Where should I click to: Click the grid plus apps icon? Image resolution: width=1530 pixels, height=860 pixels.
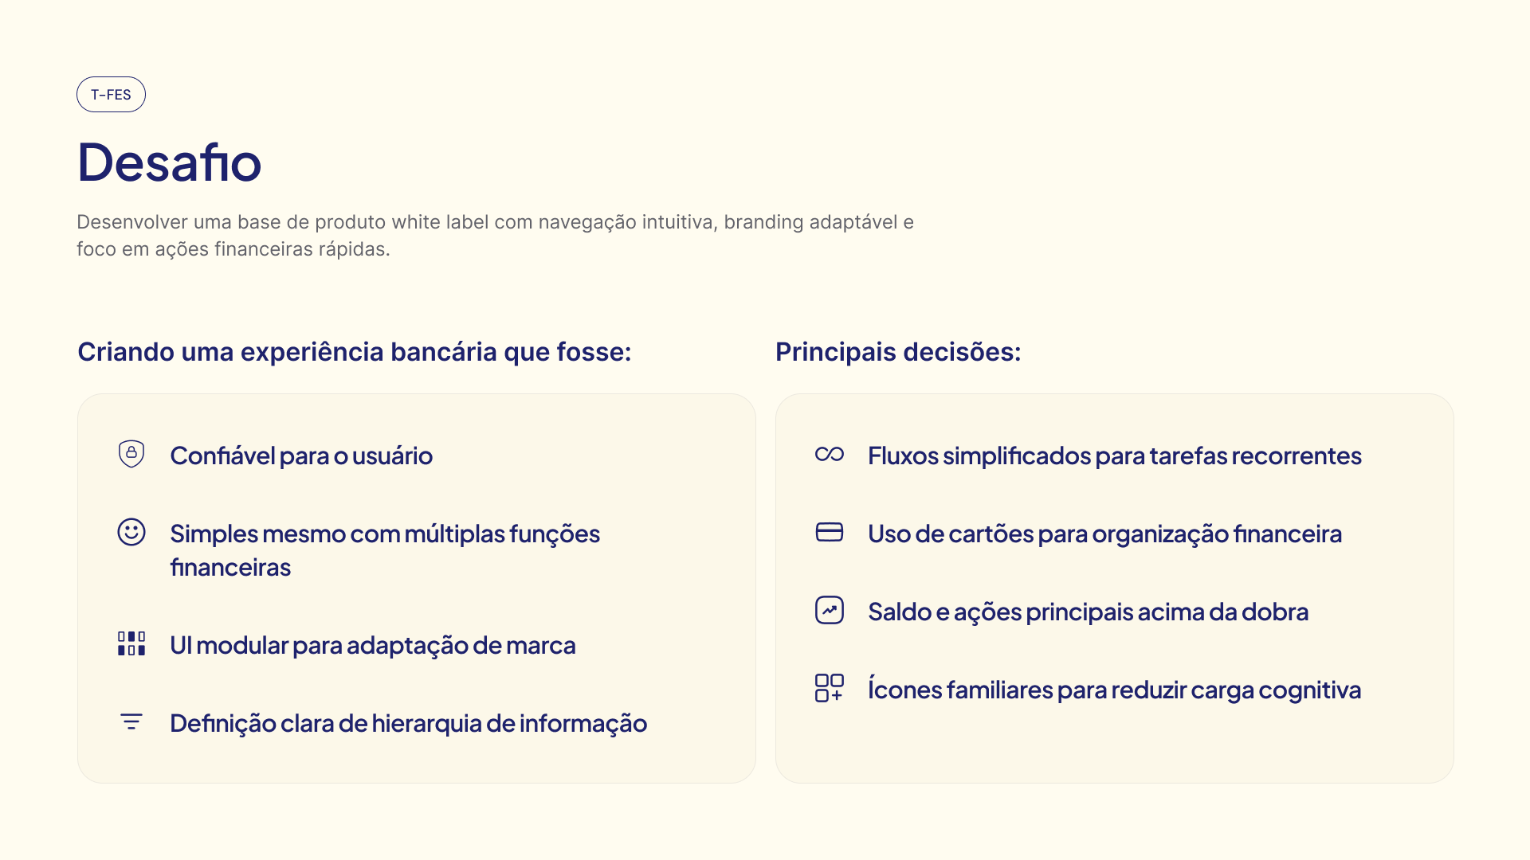[830, 688]
